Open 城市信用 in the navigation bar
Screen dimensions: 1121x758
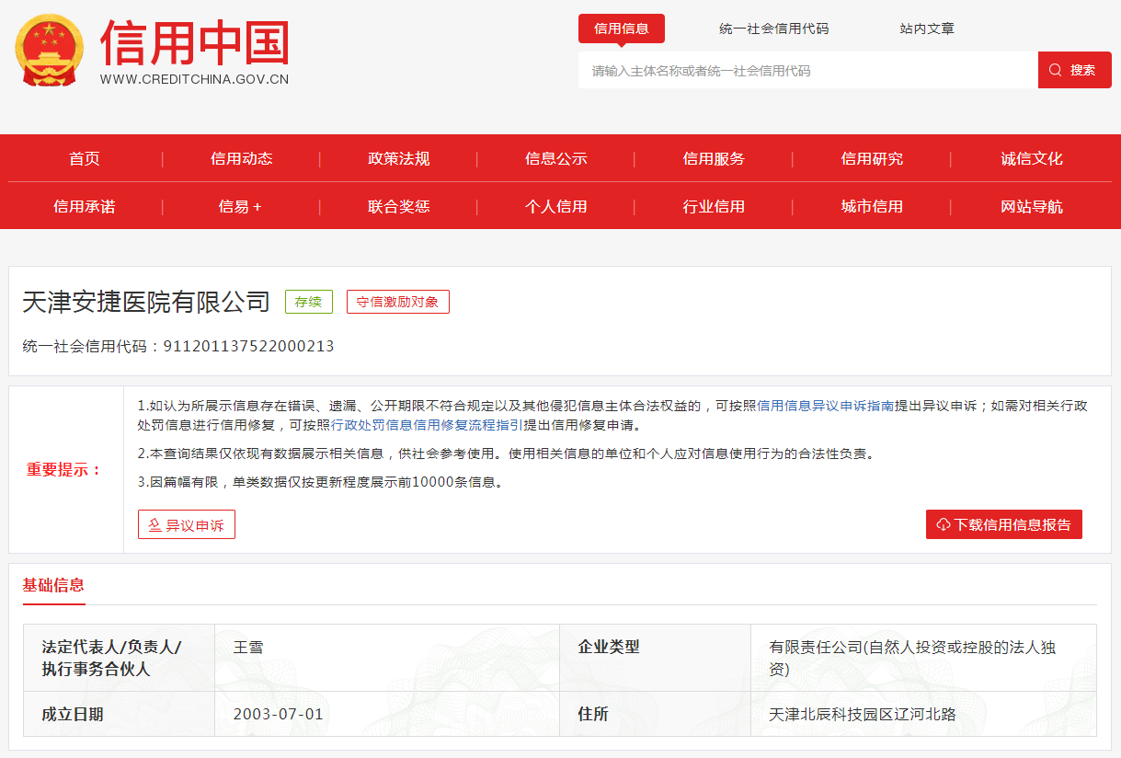pos(872,206)
